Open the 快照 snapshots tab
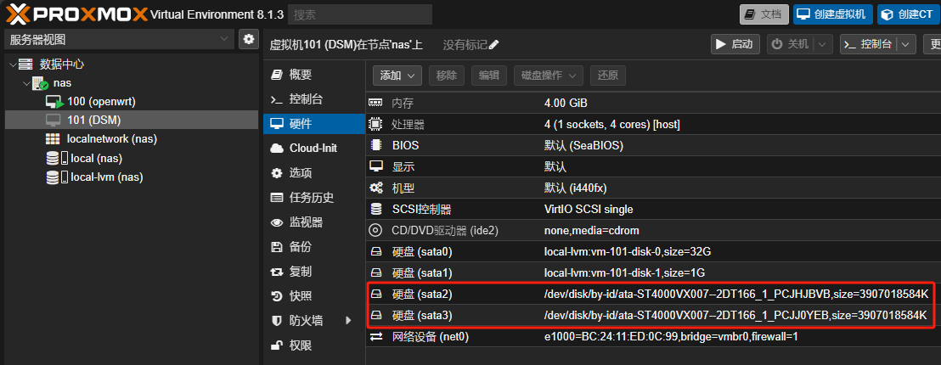 click(314, 296)
